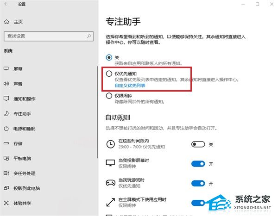Select the 仅限闹钟 radio button
The height and width of the screenshot is (216, 278).
pos(109,96)
